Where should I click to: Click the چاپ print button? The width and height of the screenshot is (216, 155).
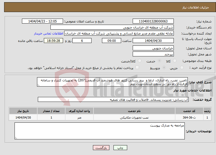(120, 148)
